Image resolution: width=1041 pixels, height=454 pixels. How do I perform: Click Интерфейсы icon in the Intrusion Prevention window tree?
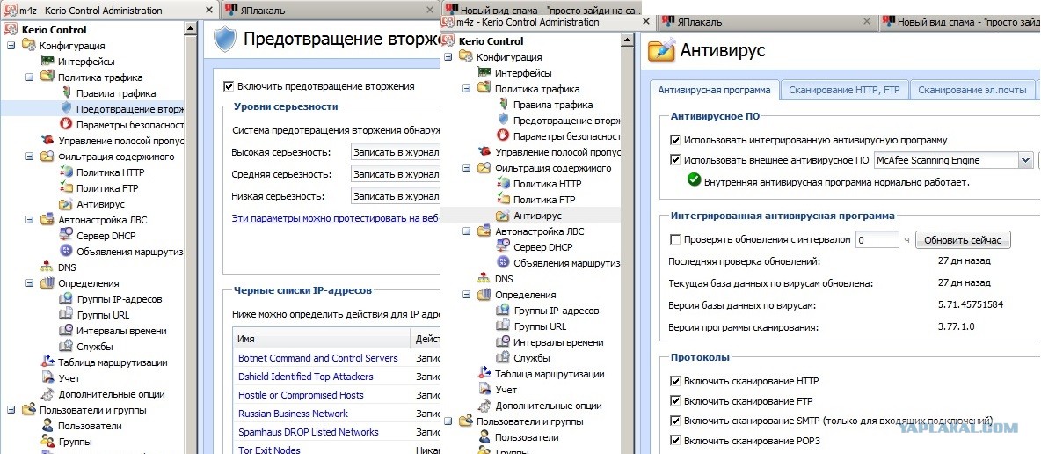(47, 62)
